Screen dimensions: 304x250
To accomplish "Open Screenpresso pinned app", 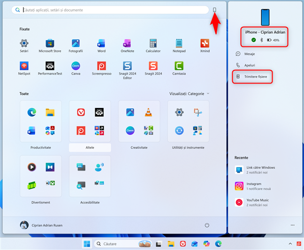I will pos(101,68).
